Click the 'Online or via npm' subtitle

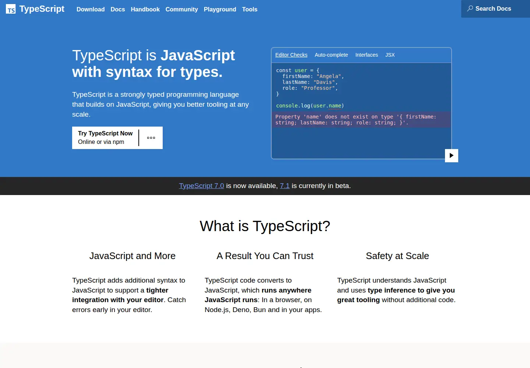click(x=101, y=142)
